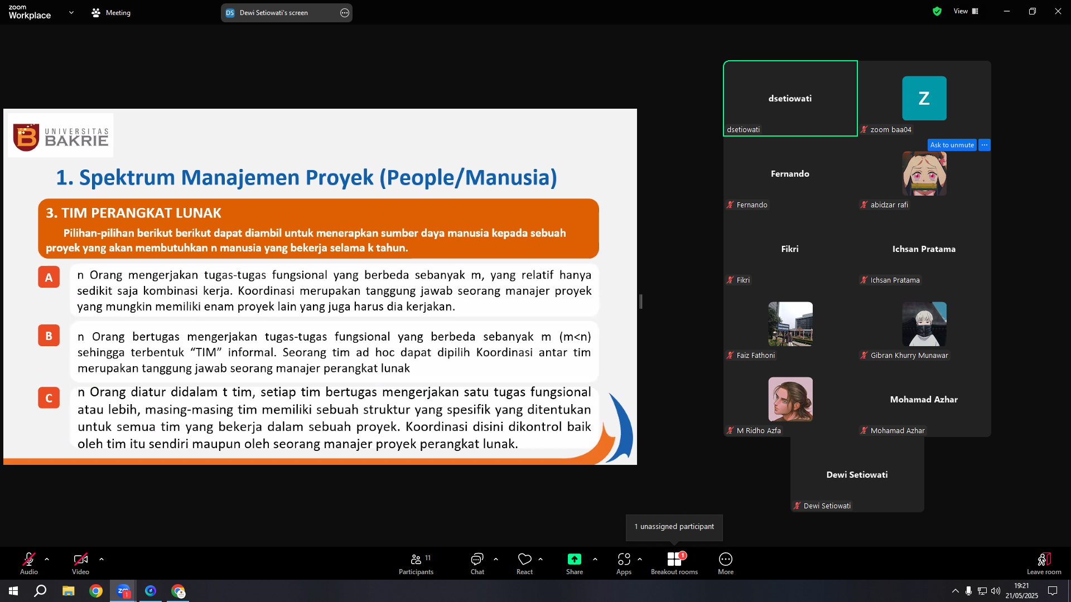Click the slide title Spektrum Manajemen Proyek
1071x602 pixels.
(306, 177)
